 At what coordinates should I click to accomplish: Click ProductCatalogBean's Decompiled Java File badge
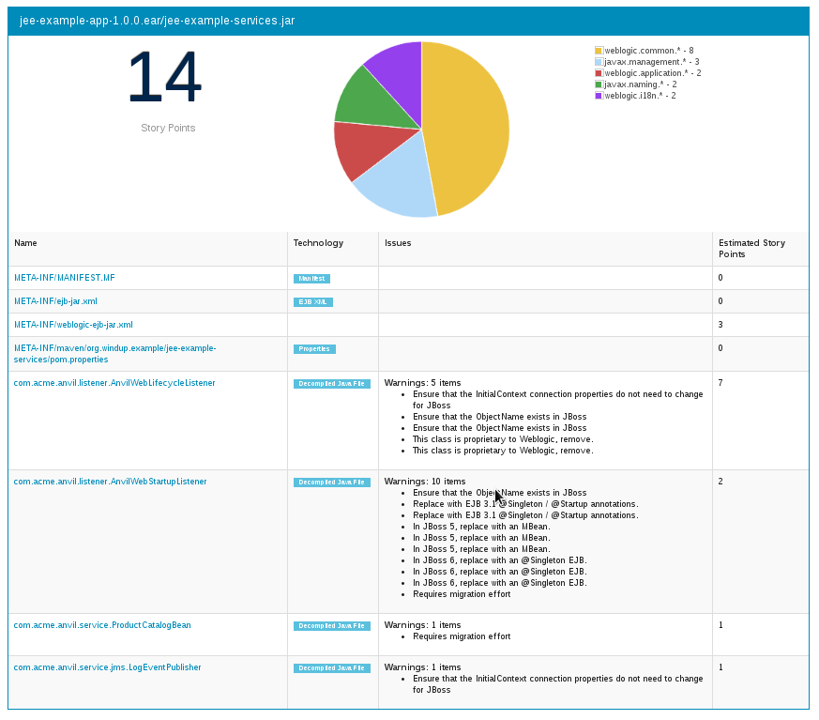pyautogui.click(x=332, y=626)
